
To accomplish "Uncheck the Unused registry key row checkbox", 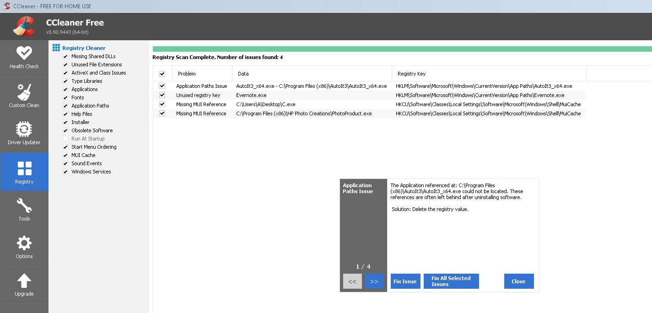I will (162, 95).
